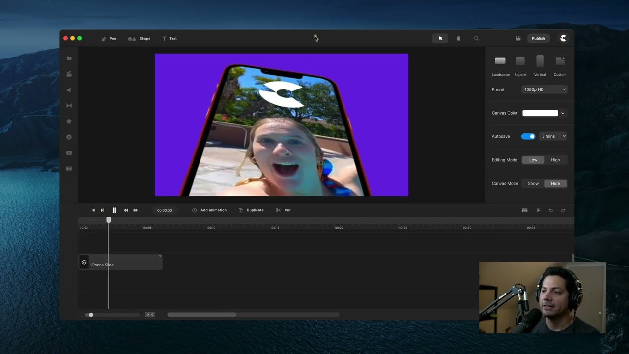This screenshot has height=354, width=629.
Task: Open the app logo account icon
Action: click(563, 38)
